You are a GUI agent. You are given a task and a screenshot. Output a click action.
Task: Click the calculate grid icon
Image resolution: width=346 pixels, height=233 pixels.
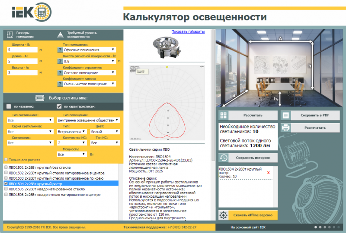tap(224, 115)
